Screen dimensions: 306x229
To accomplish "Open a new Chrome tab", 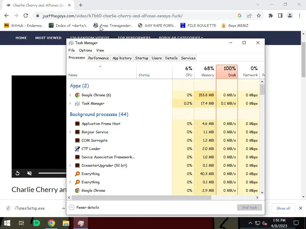I will tap(81, 5).
